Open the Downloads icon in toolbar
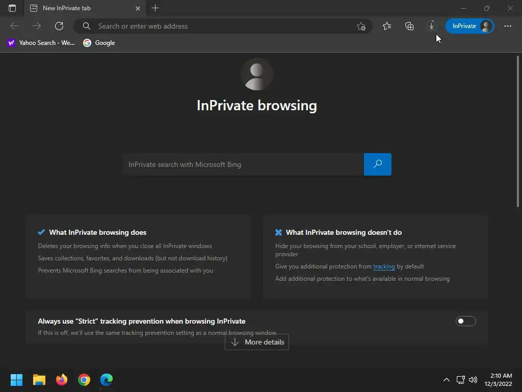Image resolution: width=522 pixels, height=392 pixels. [431, 26]
